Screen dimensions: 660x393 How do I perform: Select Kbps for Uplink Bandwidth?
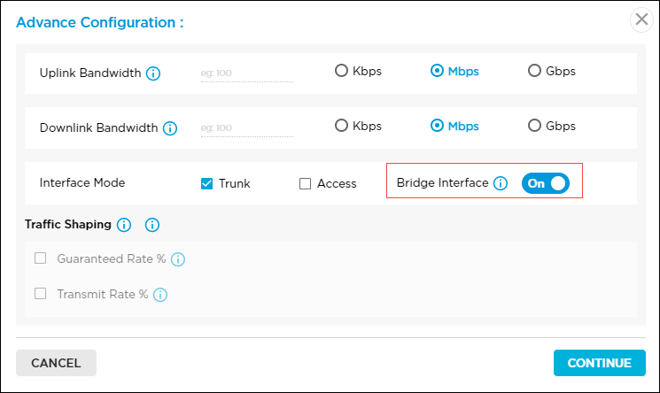click(341, 70)
